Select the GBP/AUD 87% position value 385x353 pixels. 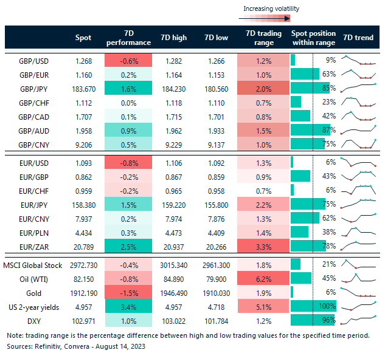(x=329, y=130)
